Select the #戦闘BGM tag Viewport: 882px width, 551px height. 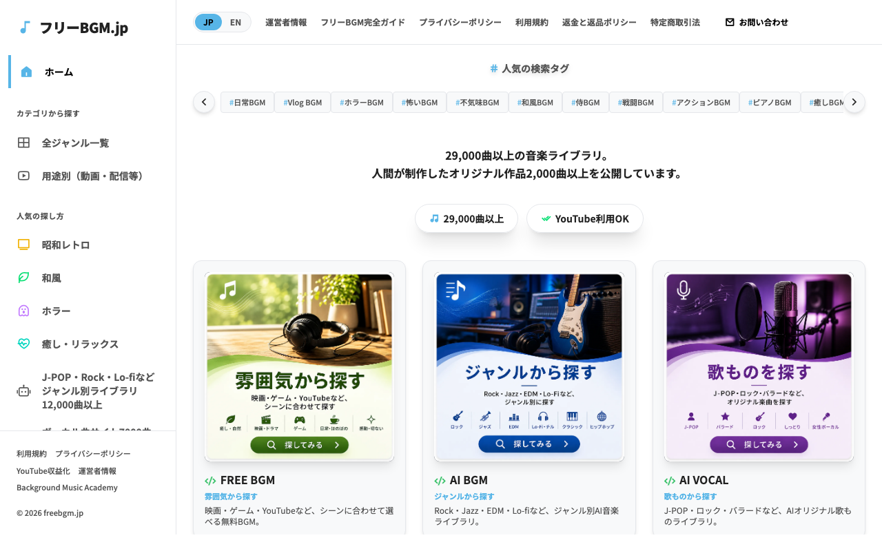tap(636, 103)
